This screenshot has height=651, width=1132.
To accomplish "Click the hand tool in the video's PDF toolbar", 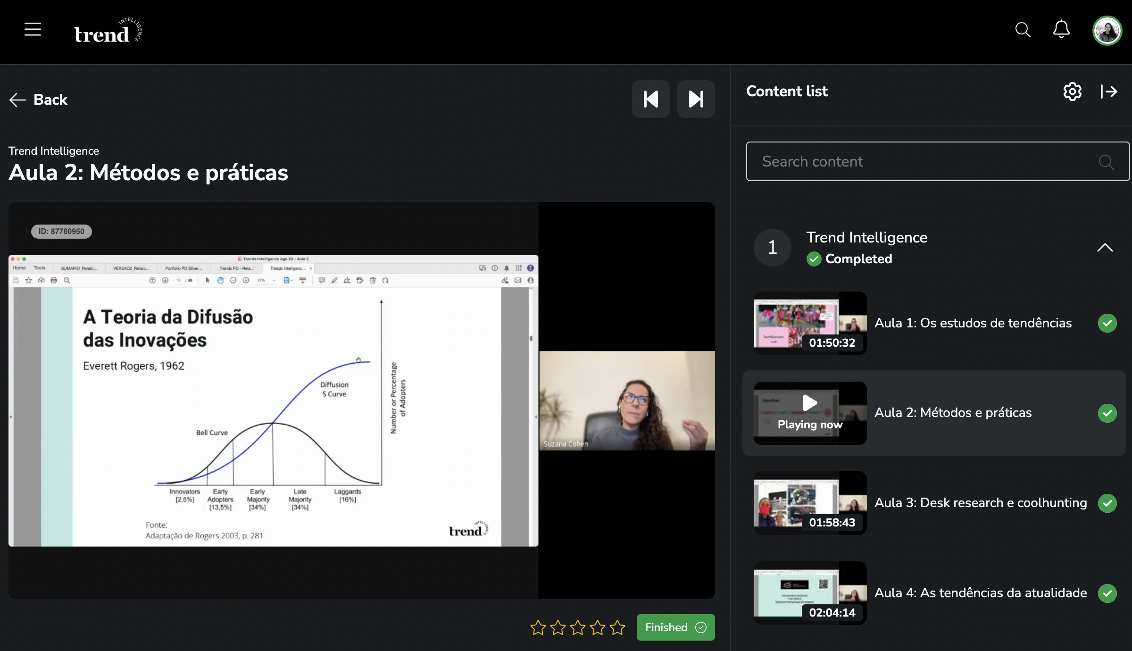I will (220, 280).
